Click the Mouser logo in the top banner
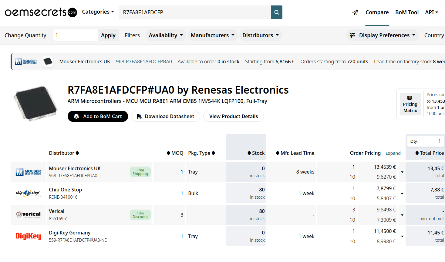Image resolution: width=445 pixels, height=262 pixels. pos(26,61)
